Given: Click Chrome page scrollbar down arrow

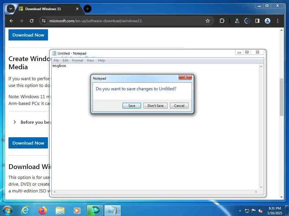Looking at the screenshot, I should point(281,197).
